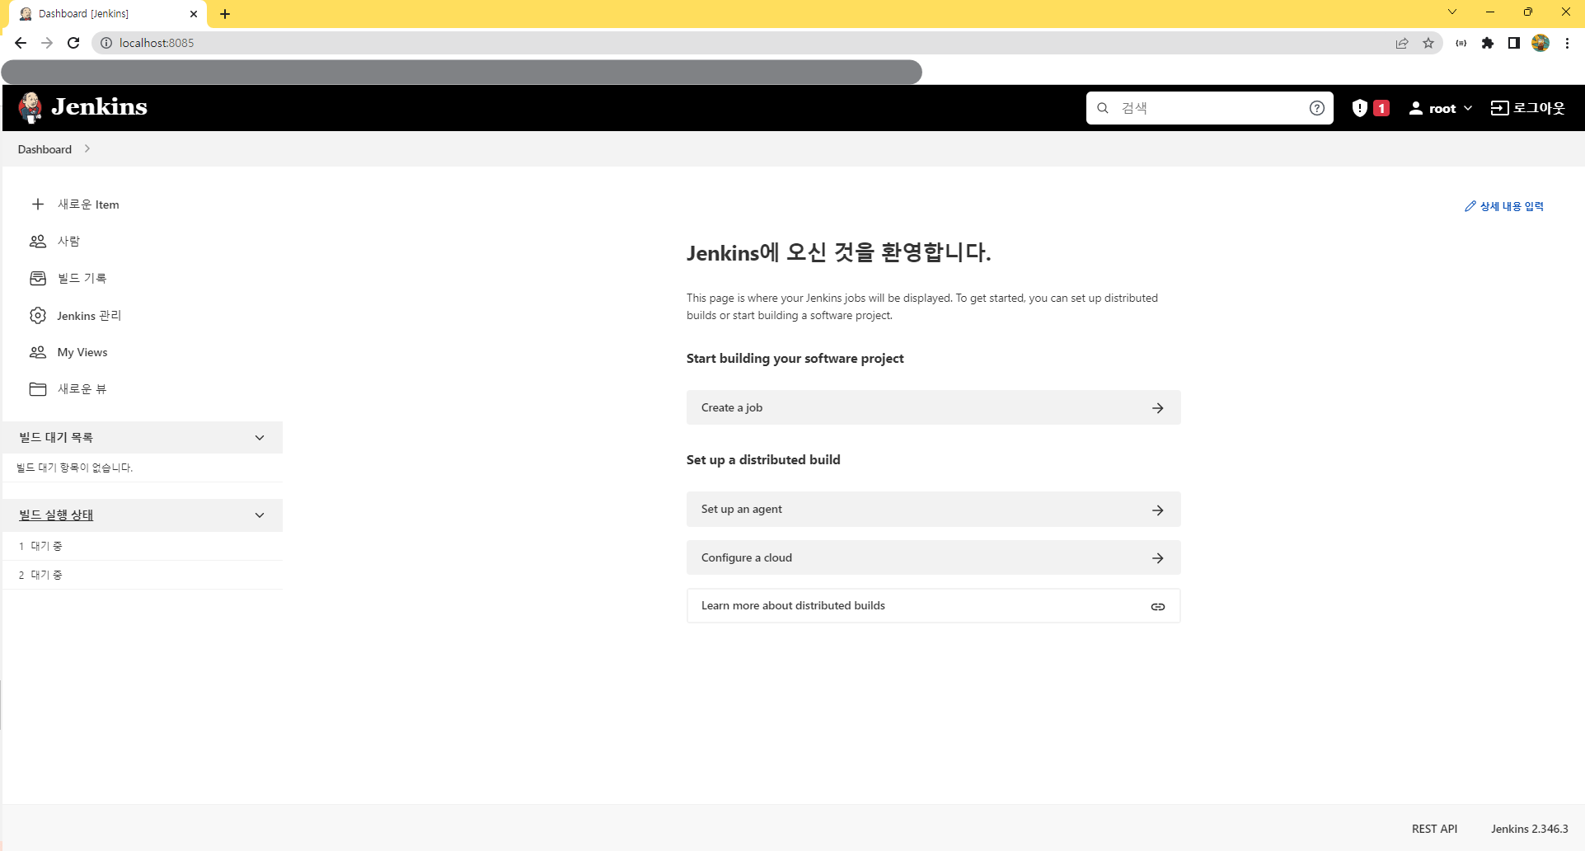Image resolution: width=1585 pixels, height=851 pixels.
Task: Open Learn more about distributed builds link
Action: click(x=933, y=605)
